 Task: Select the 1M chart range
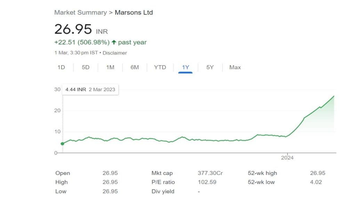[110, 67]
